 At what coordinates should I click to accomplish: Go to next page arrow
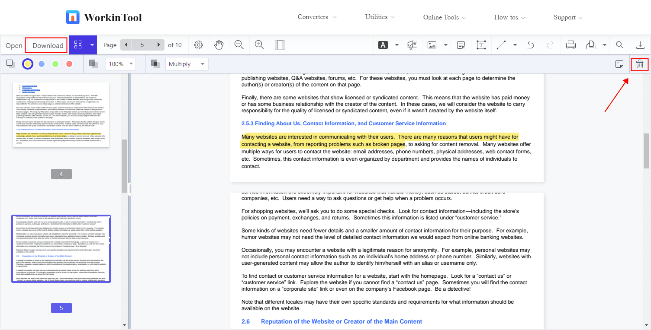coord(159,45)
